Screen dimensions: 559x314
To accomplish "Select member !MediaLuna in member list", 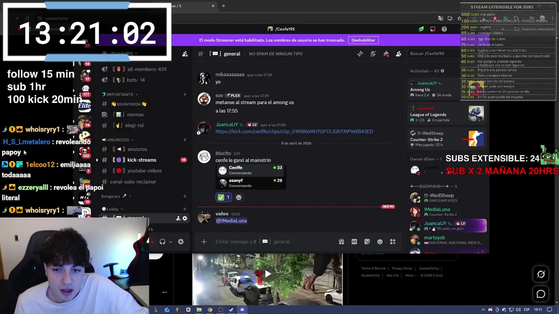I will (448, 212).
